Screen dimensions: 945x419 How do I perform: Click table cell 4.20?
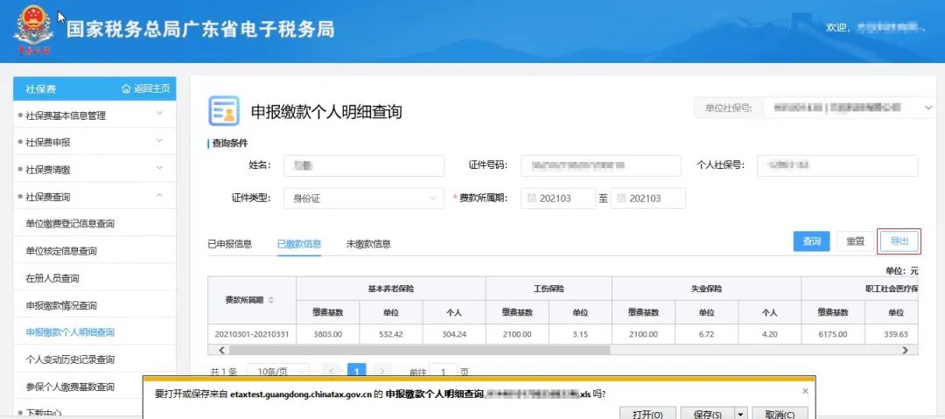[x=770, y=334]
